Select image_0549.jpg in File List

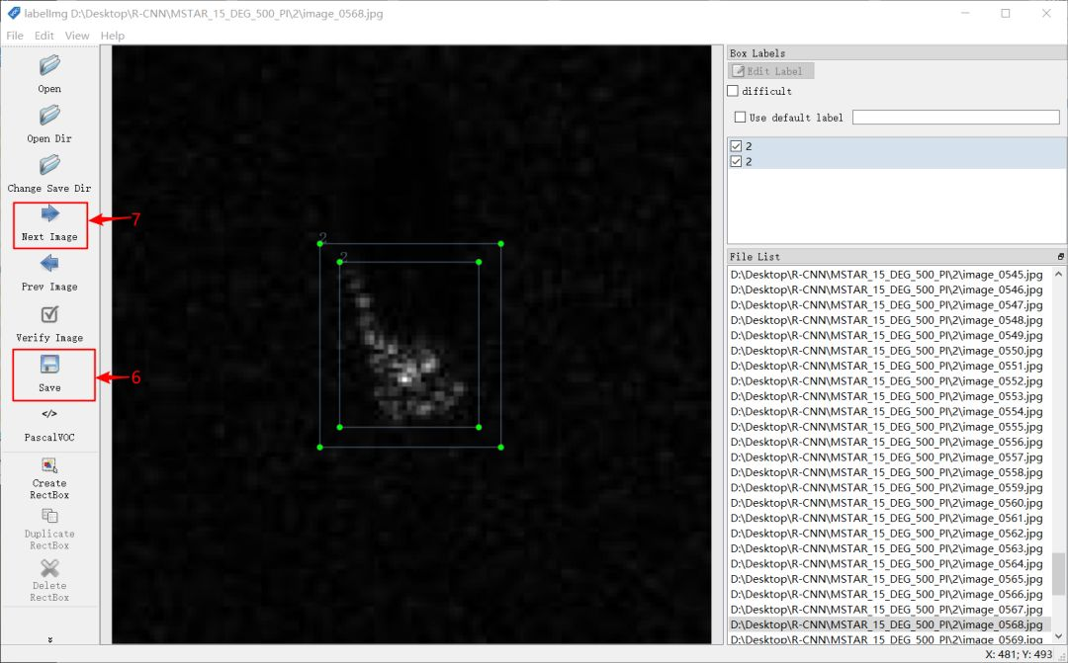pyautogui.click(x=887, y=335)
